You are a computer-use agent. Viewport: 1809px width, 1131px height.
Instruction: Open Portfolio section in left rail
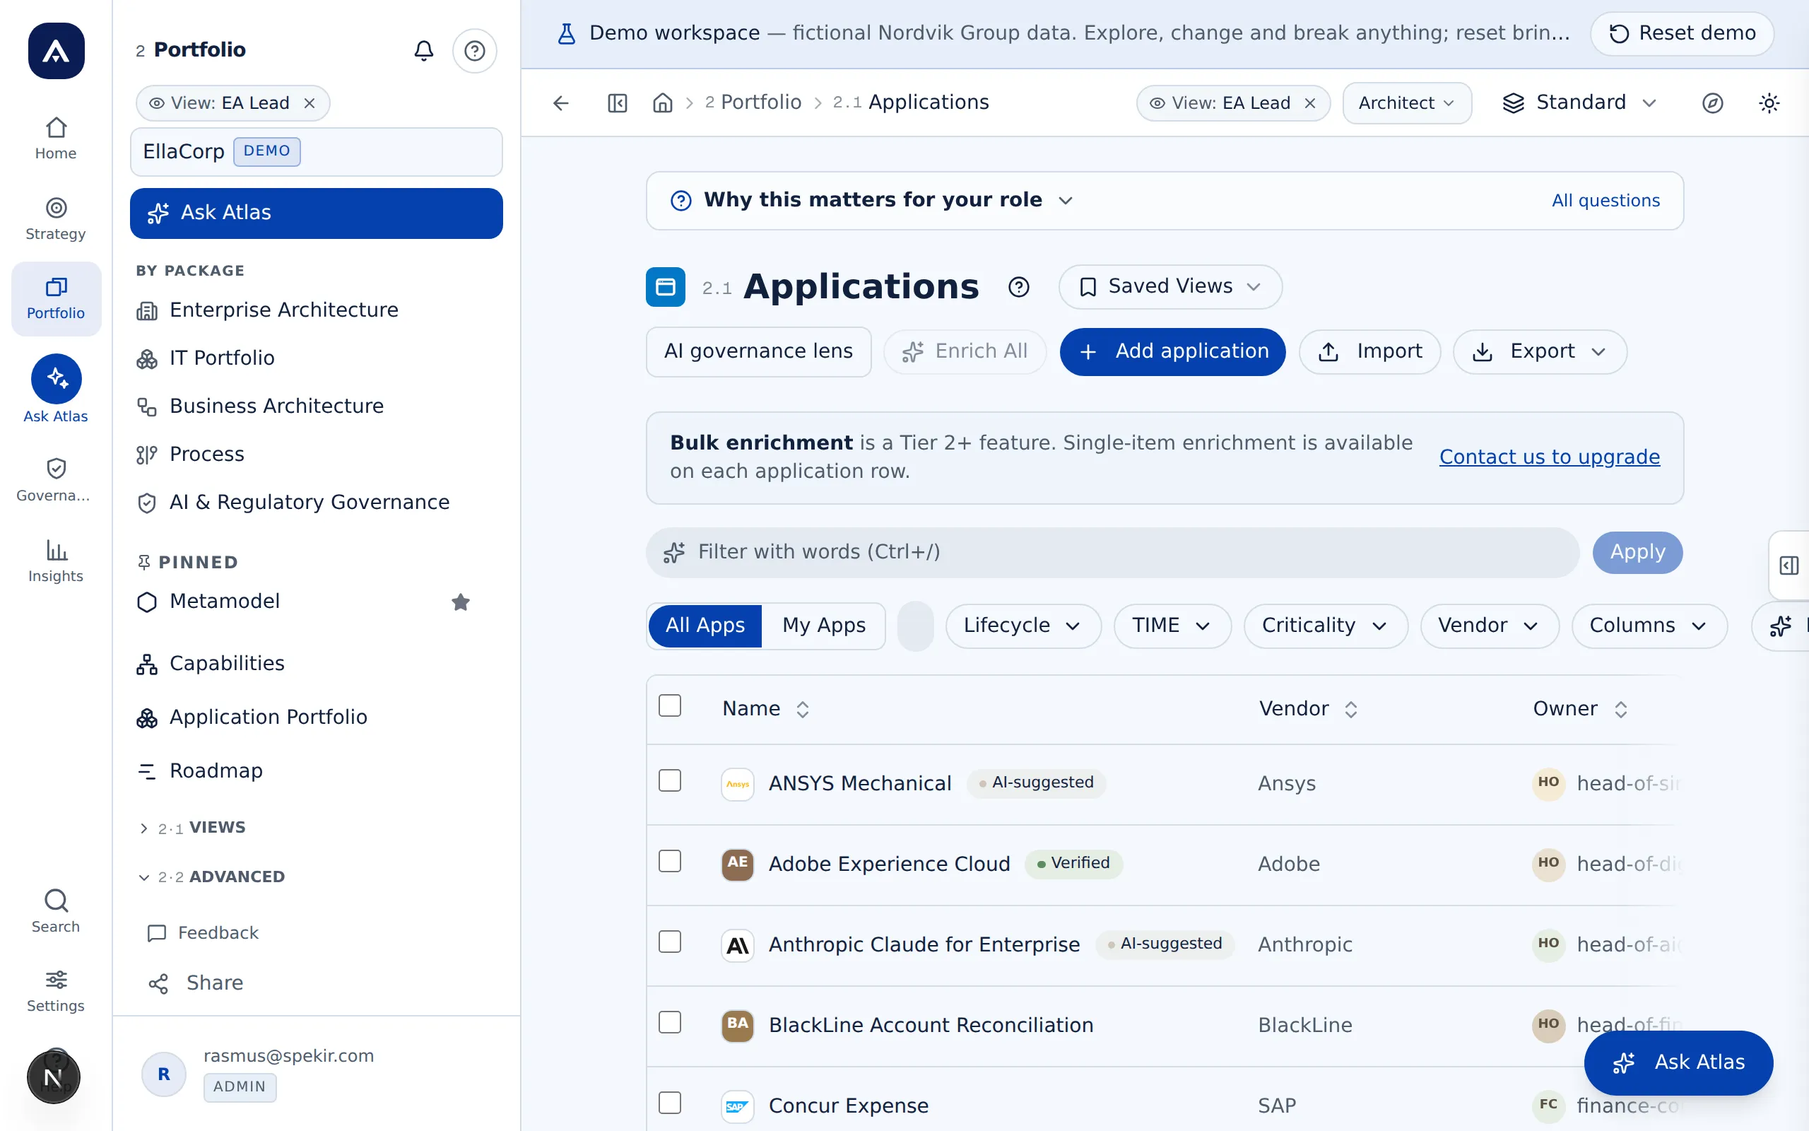coord(56,298)
